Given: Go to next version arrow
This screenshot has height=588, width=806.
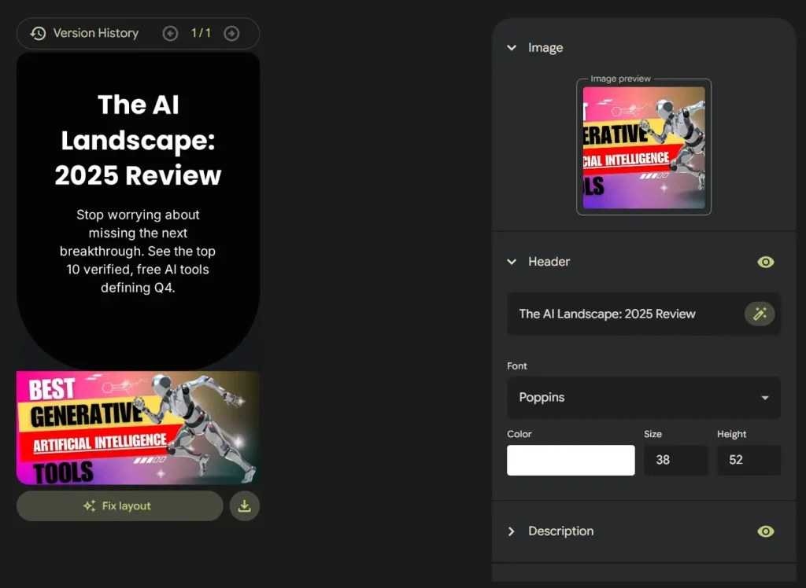Looking at the screenshot, I should click(x=231, y=33).
